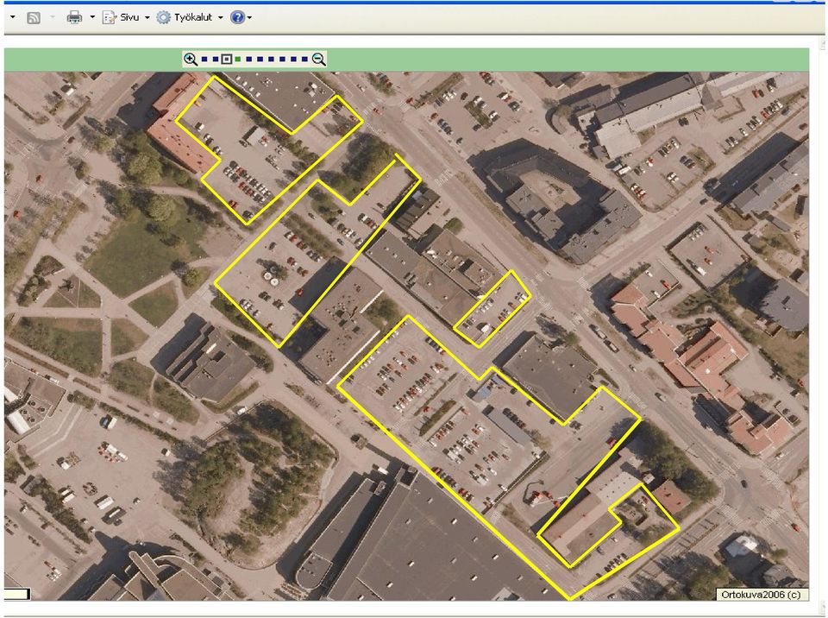Screen dimensions: 828x618
Task: Click the printer icon
Action: pyautogui.click(x=74, y=18)
